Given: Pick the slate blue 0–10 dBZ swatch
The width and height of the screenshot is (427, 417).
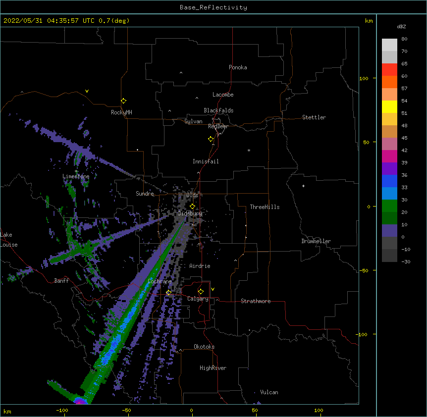Looking at the screenshot, I should [389, 231].
